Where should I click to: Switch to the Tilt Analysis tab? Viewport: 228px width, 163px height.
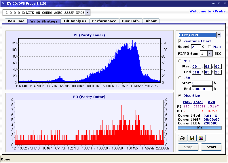(x=75, y=21)
